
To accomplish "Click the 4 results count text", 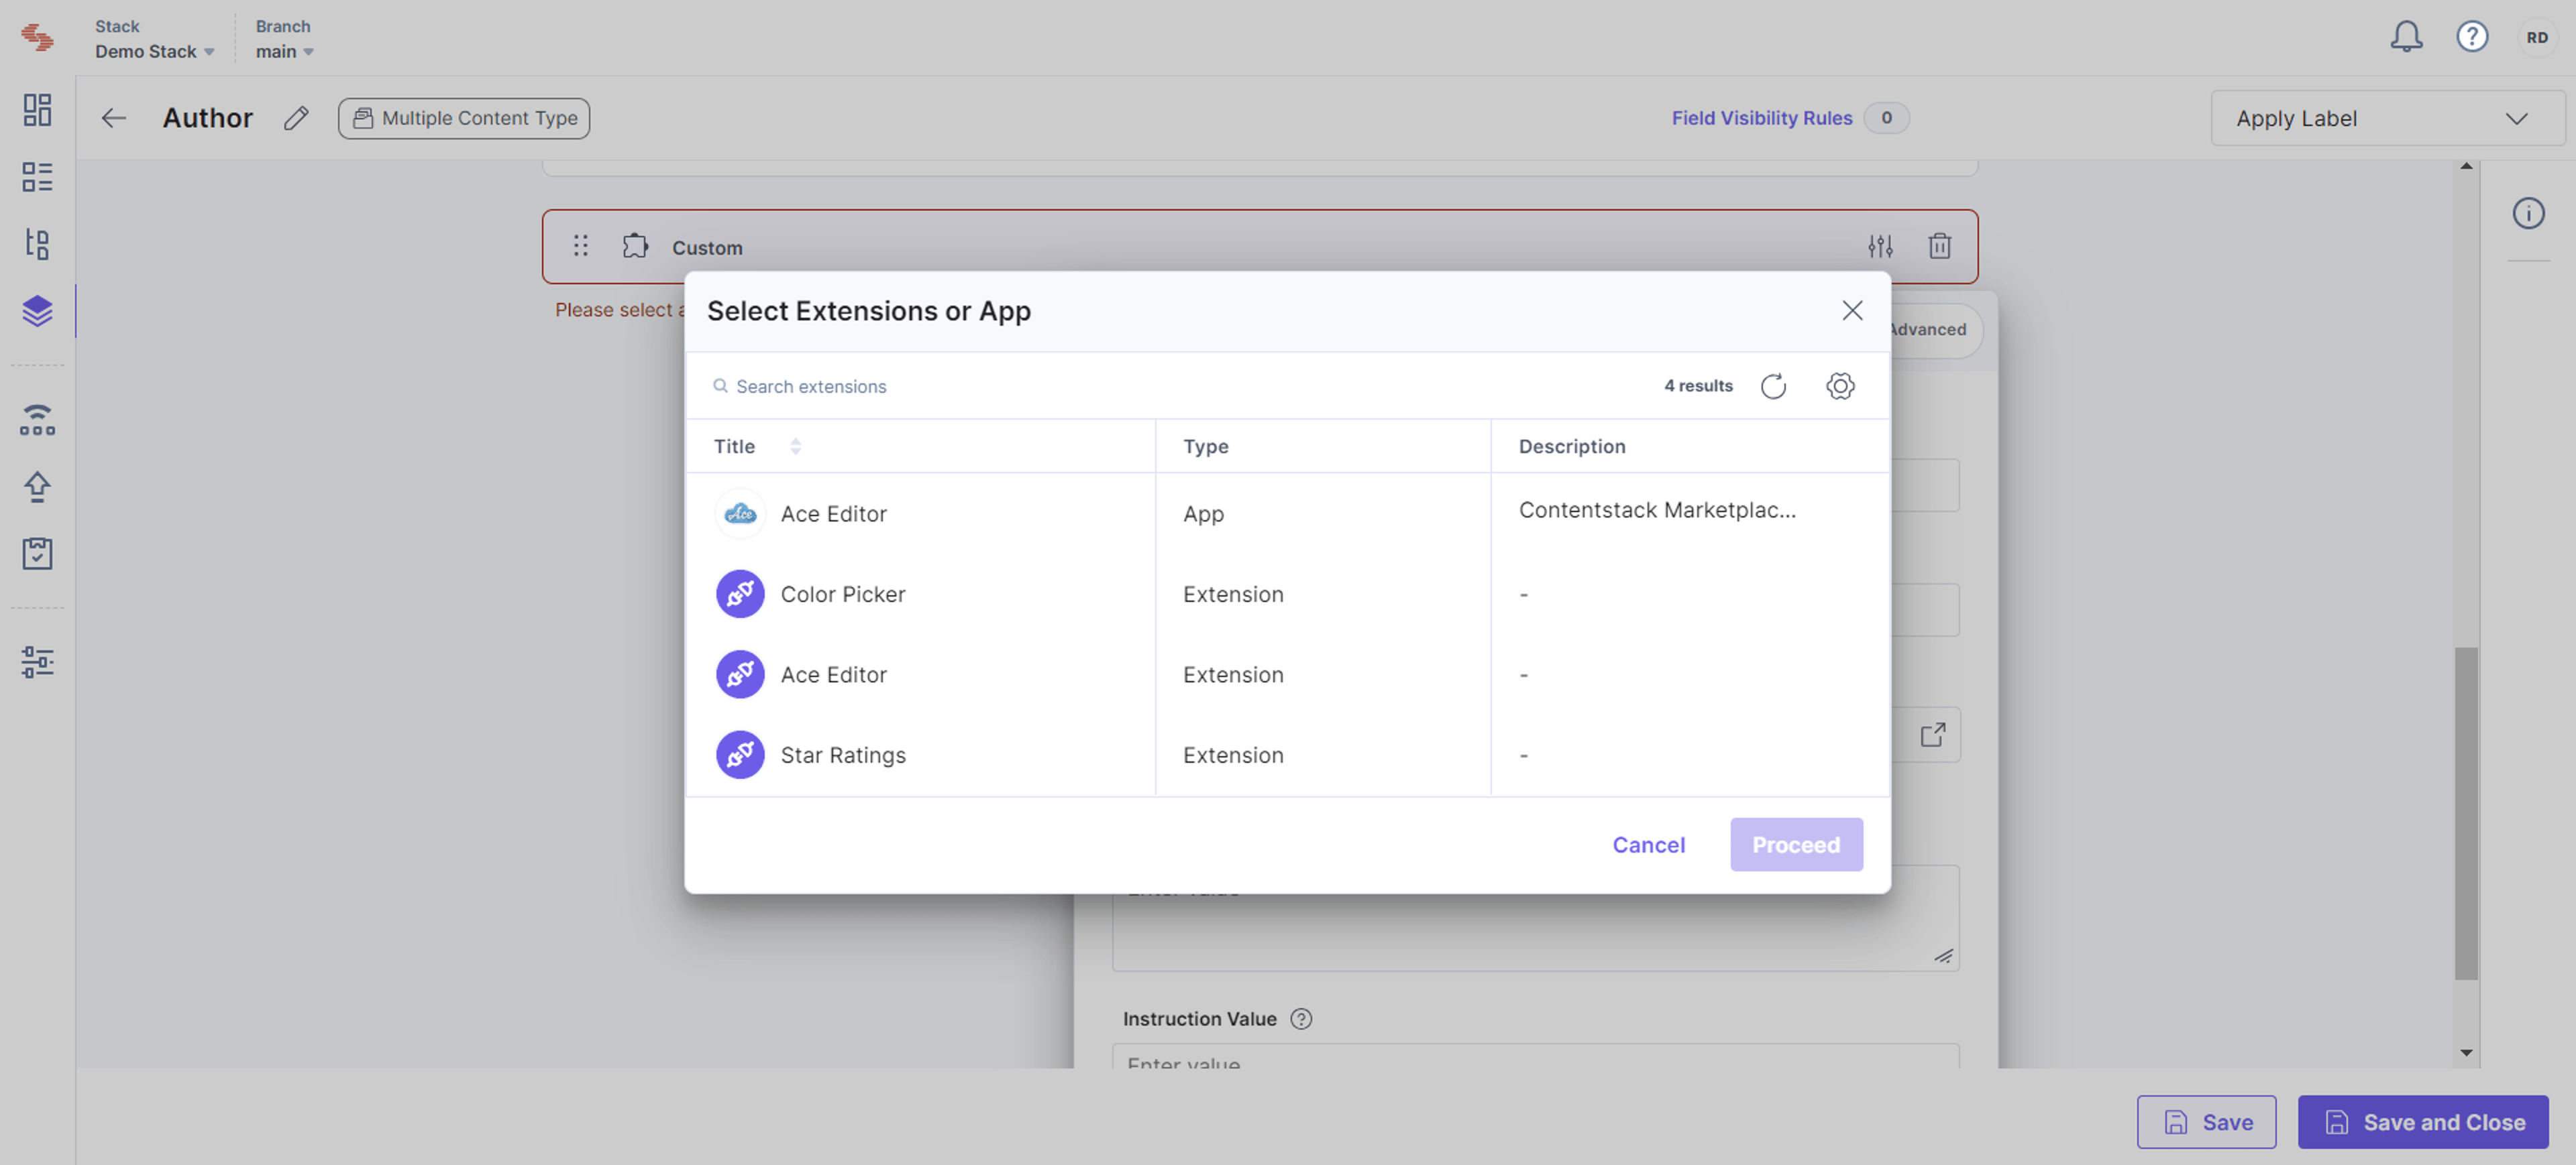I will [x=1698, y=385].
